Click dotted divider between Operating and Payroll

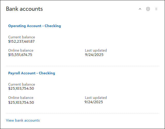pos(82,66)
